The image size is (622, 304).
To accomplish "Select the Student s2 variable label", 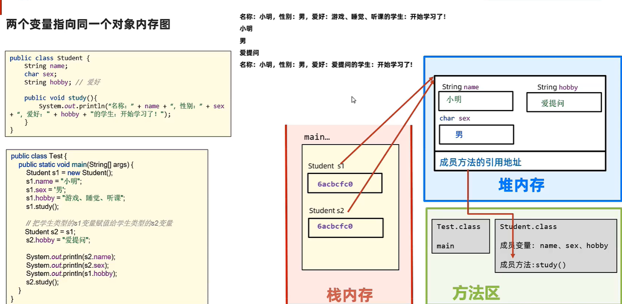I will [x=327, y=211].
